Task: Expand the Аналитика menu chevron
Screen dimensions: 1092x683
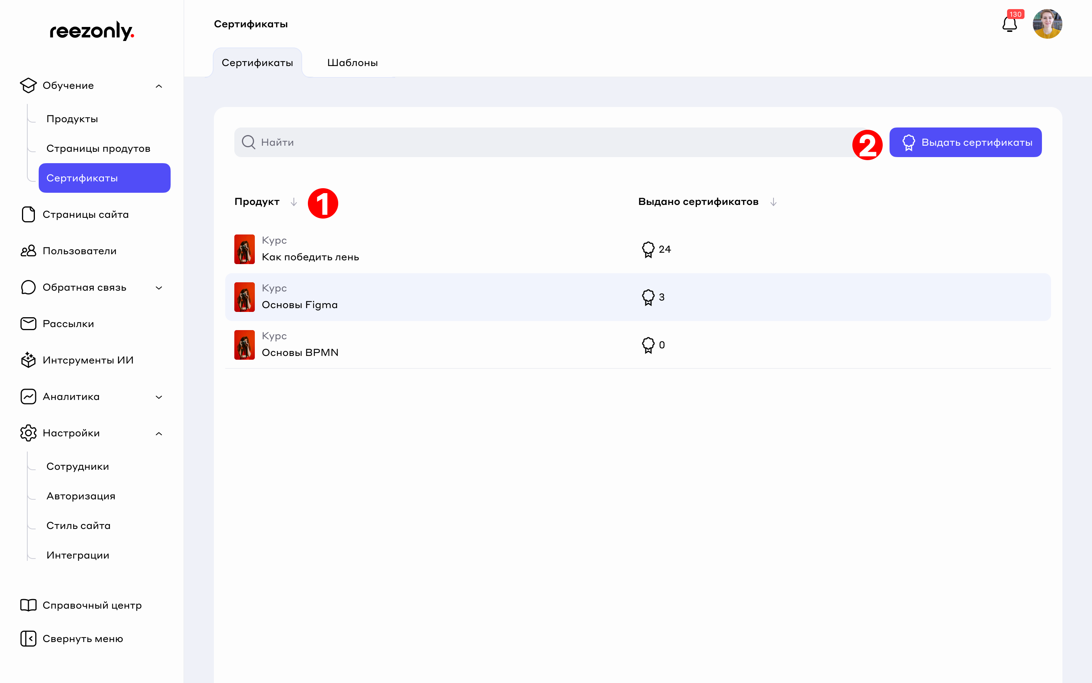Action: 159,397
